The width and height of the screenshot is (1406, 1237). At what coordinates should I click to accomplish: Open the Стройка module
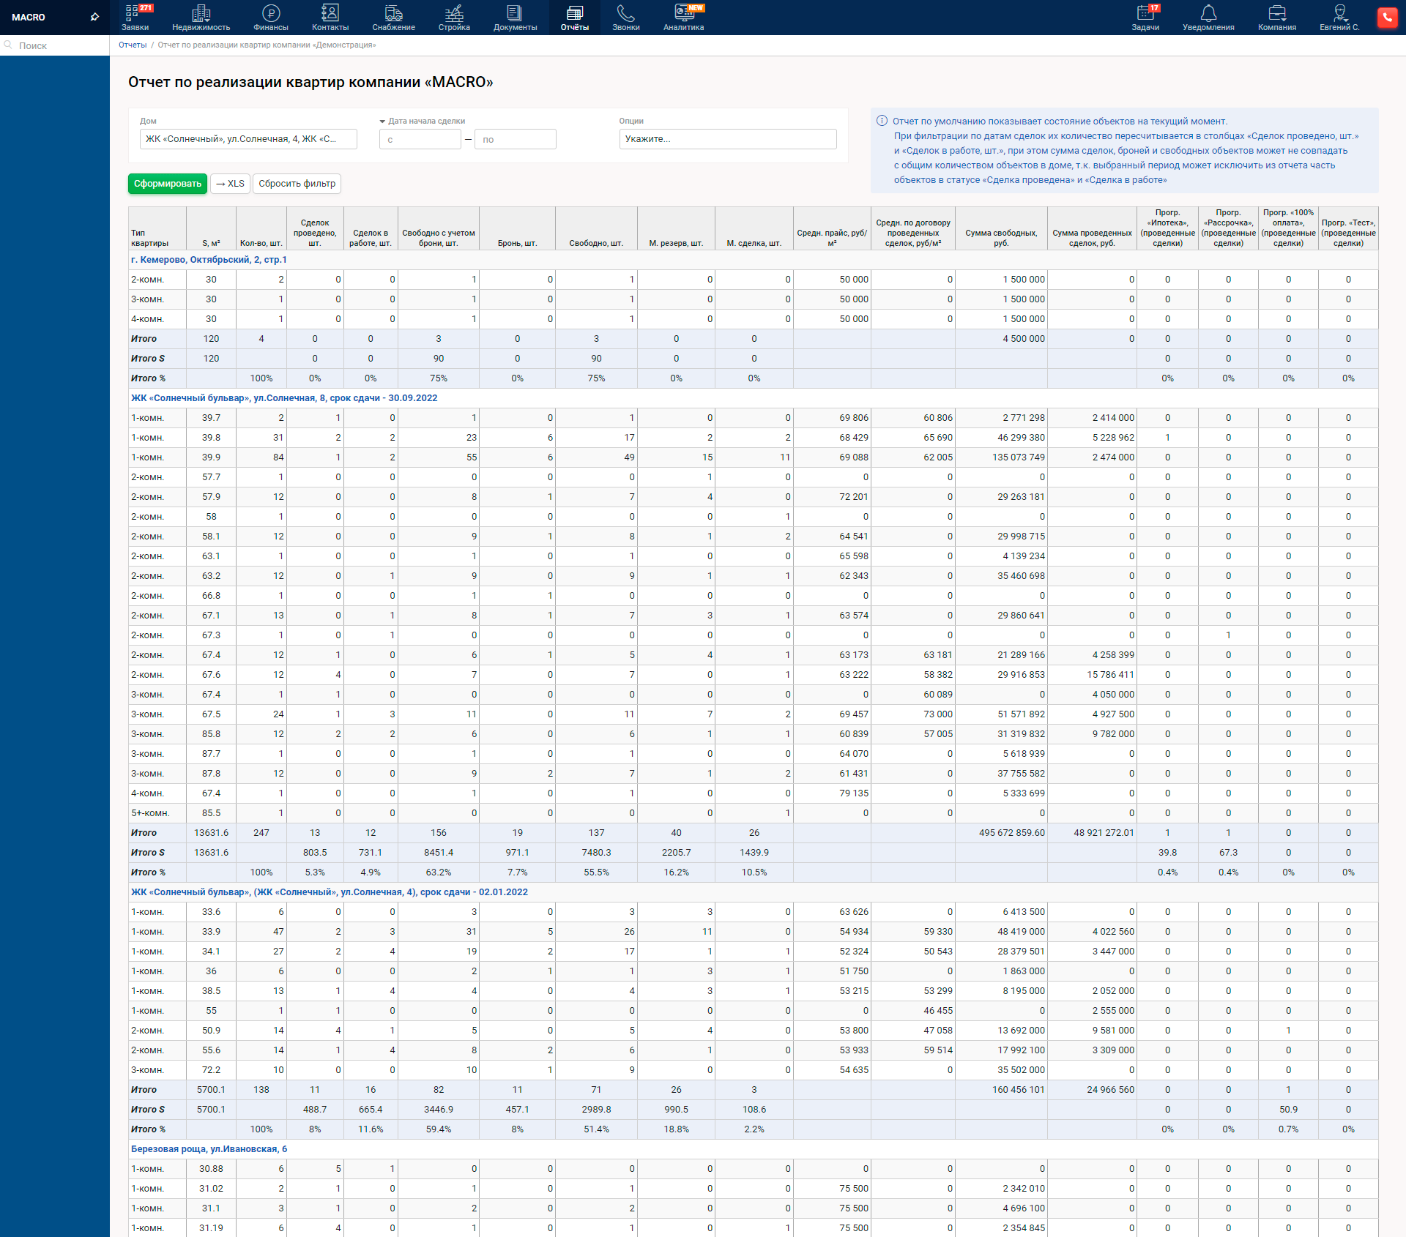pyautogui.click(x=453, y=18)
